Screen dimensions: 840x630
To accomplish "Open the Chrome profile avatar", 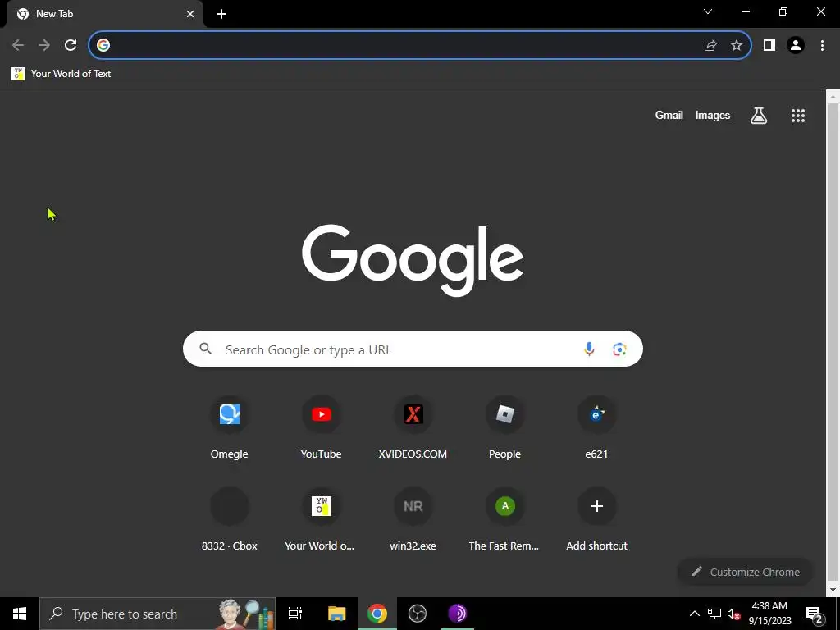I will pos(796,46).
